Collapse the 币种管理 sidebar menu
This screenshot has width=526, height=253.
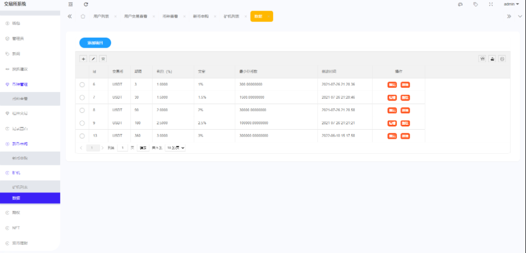(30, 84)
